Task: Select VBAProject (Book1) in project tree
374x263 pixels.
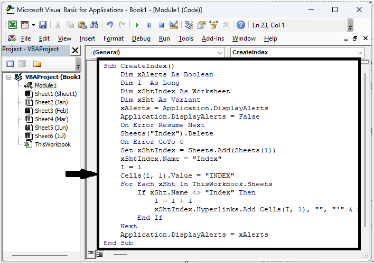Action: point(53,77)
